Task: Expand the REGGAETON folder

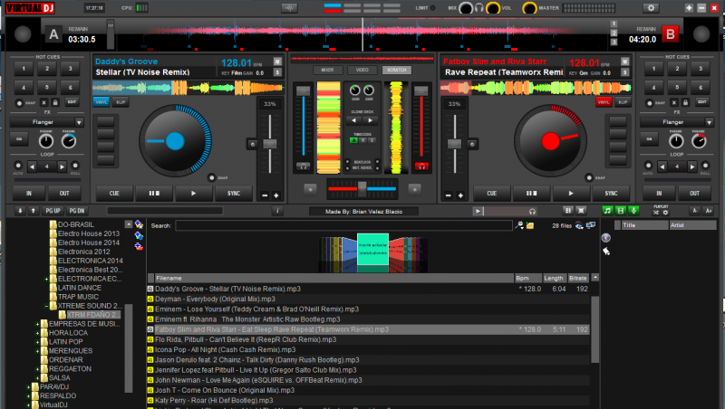Action: (x=37, y=369)
